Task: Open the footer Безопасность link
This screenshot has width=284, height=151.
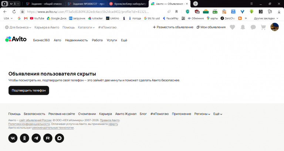Action: point(34,114)
